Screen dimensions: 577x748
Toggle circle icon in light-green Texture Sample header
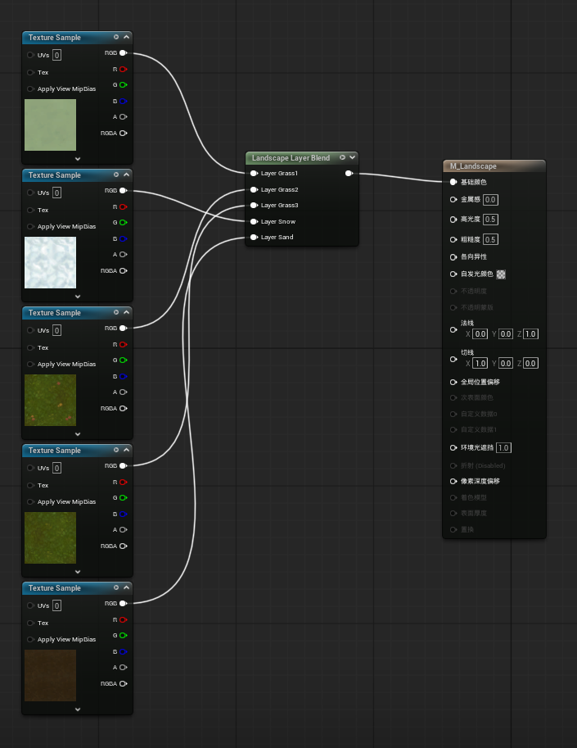[116, 37]
